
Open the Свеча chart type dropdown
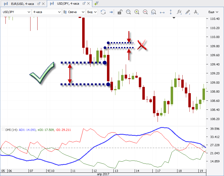pos(73,12)
